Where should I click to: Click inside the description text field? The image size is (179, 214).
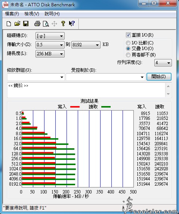coord(86,90)
